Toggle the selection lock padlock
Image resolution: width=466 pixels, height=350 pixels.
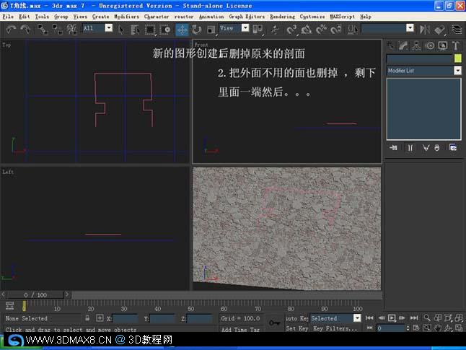(87, 318)
